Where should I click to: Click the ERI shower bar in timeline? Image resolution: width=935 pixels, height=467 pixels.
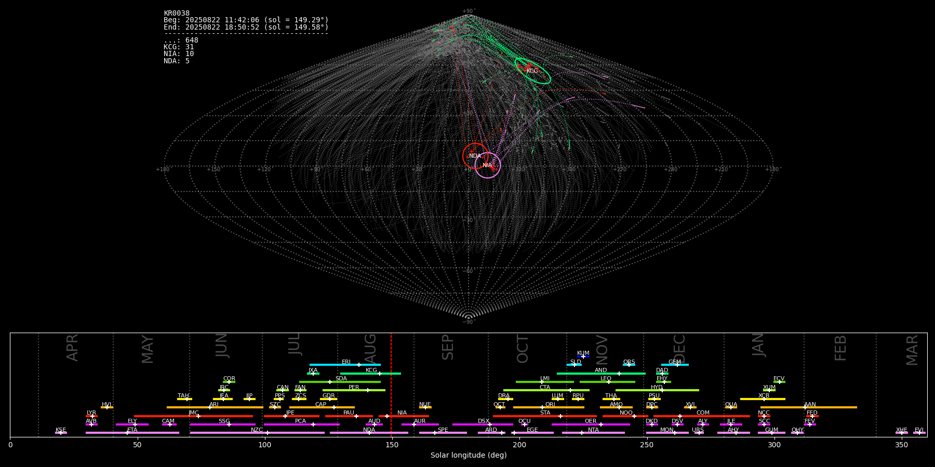click(x=345, y=365)
